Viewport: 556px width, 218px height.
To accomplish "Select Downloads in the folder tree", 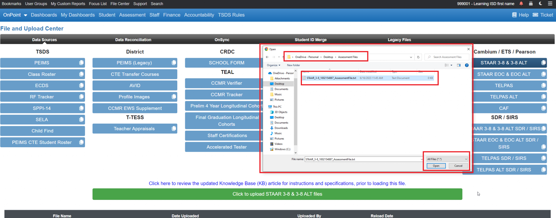I will click(281, 128).
